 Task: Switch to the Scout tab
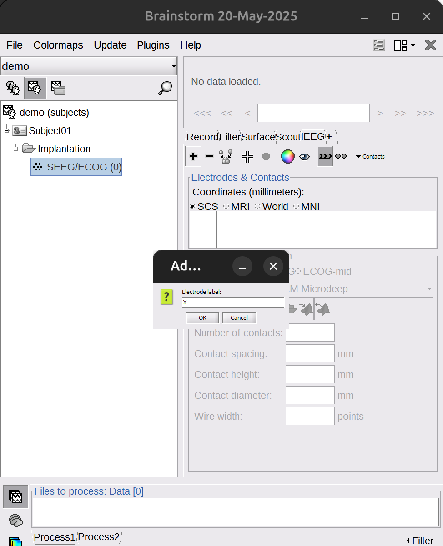(288, 137)
